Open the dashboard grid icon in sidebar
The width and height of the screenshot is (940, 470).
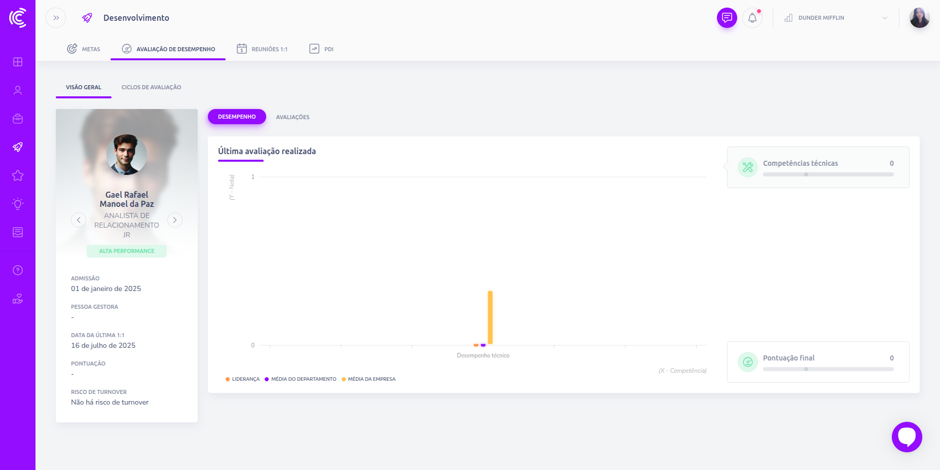click(18, 62)
